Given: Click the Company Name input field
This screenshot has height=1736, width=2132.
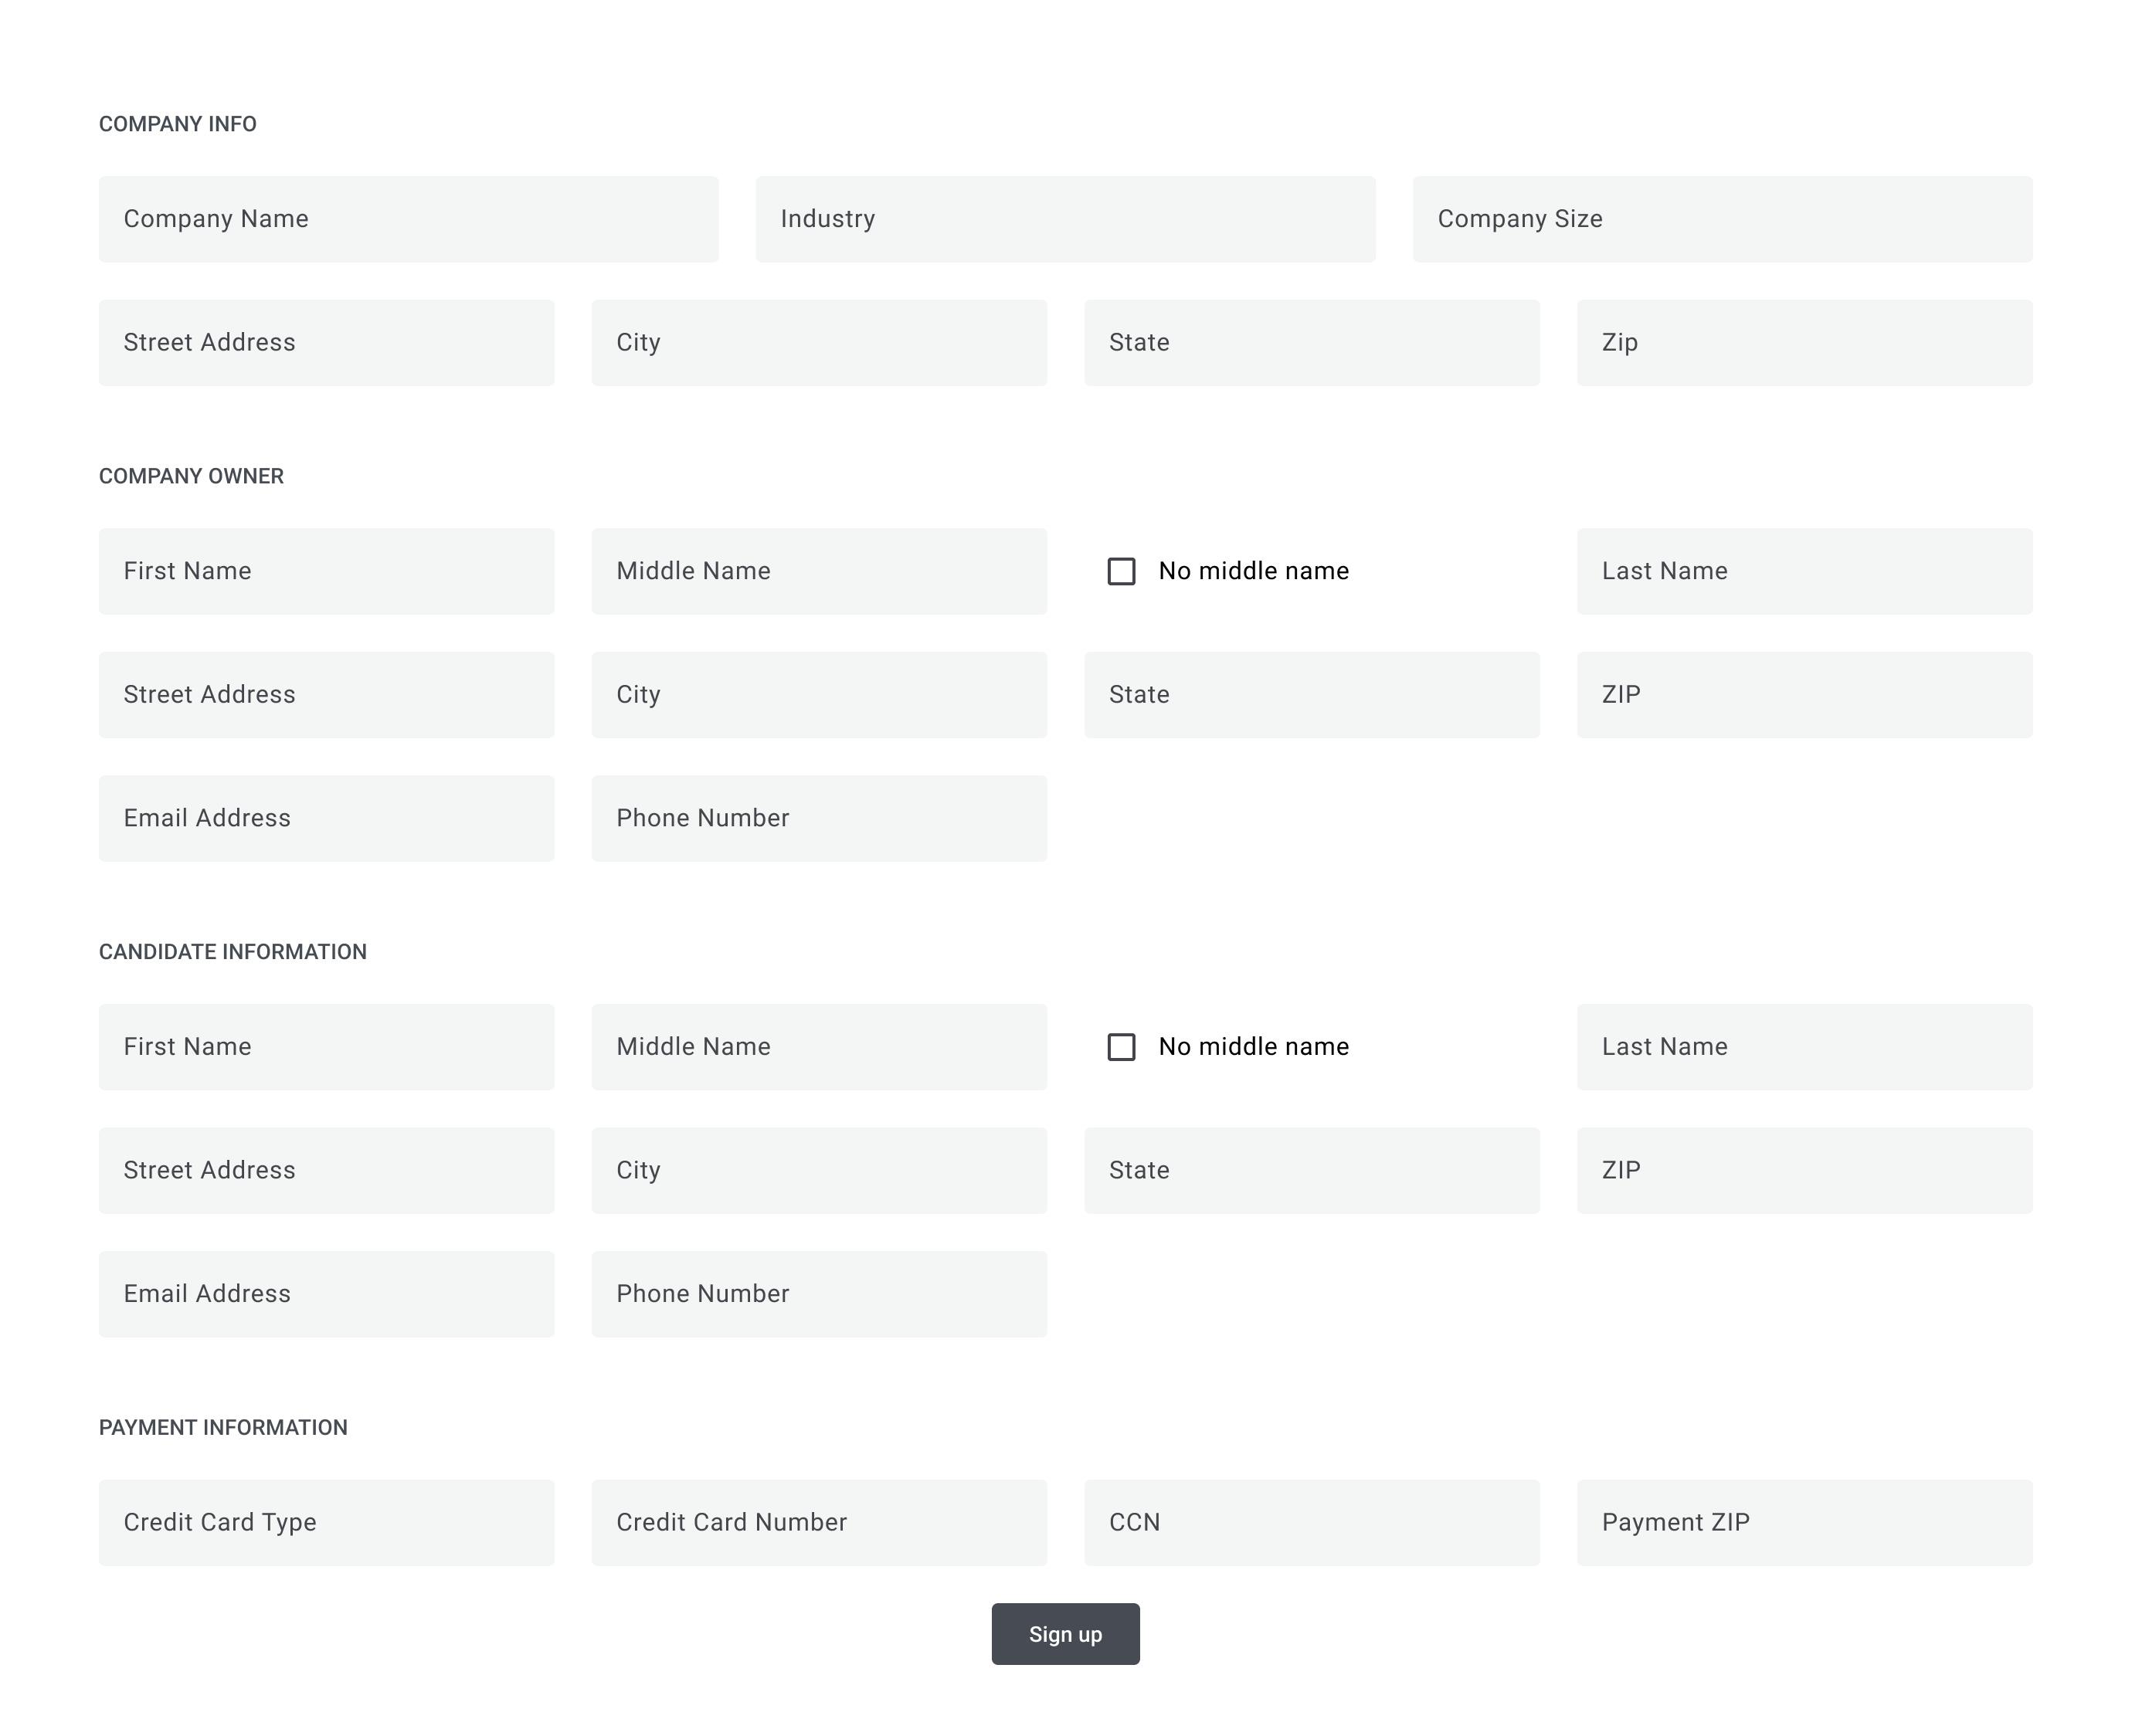Looking at the screenshot, I should coord(408,219).
